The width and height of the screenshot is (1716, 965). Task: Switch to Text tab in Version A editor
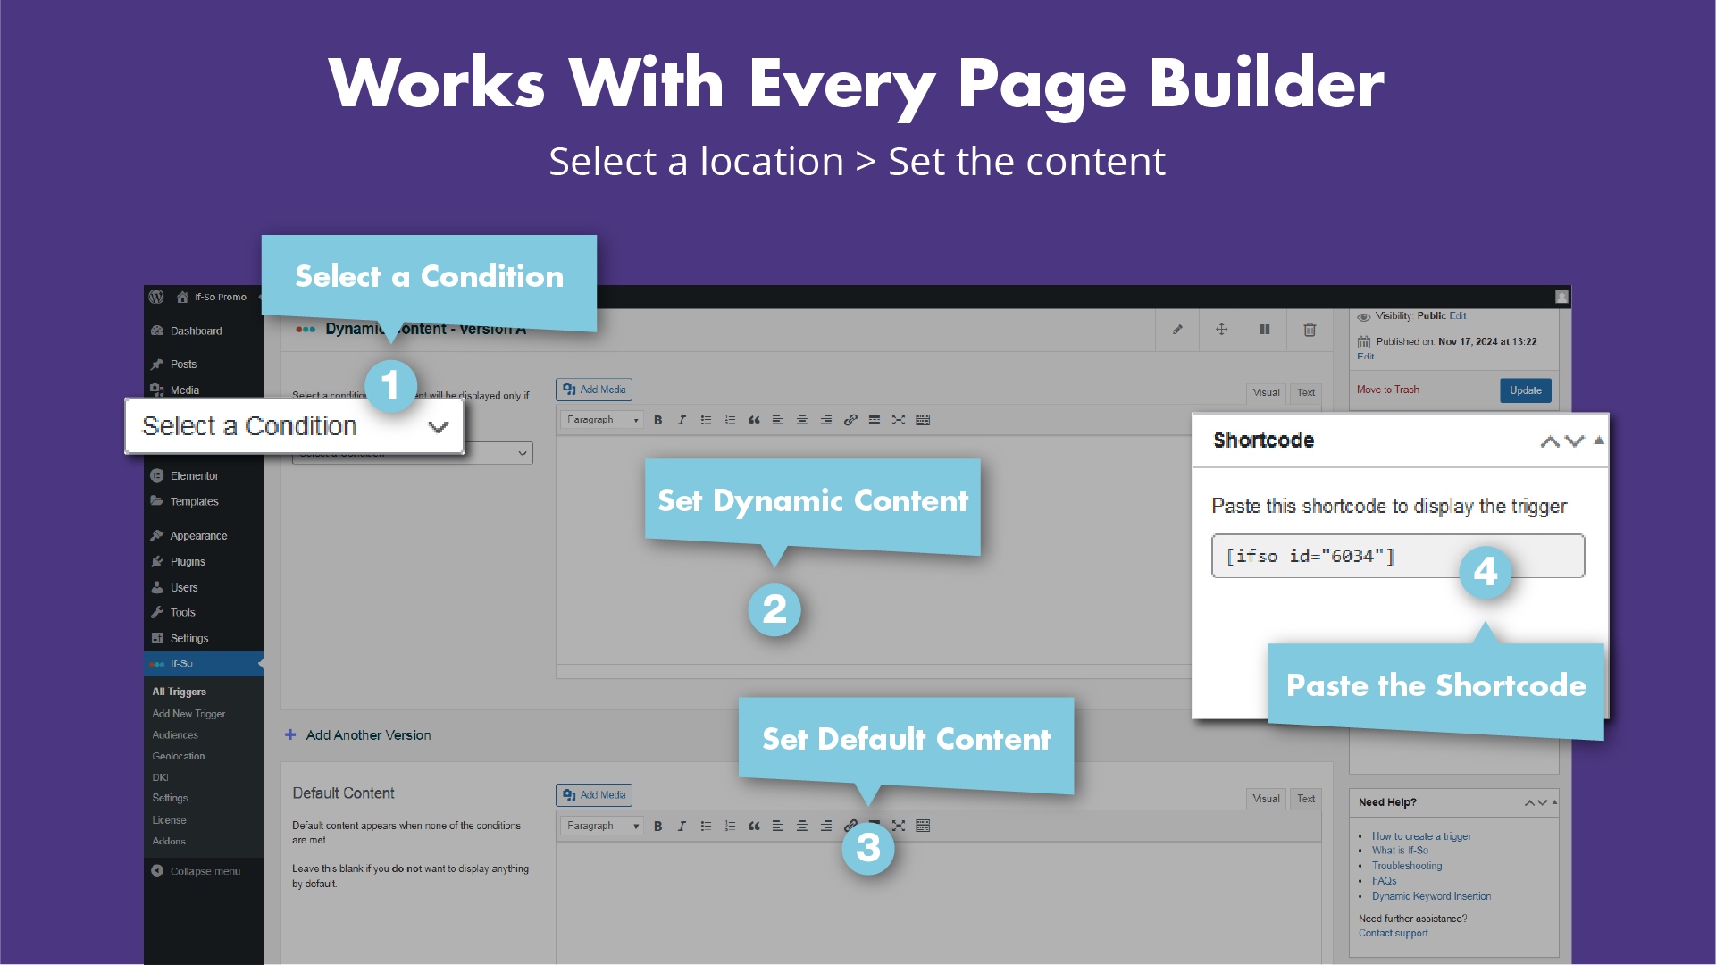click(1306, 392)
